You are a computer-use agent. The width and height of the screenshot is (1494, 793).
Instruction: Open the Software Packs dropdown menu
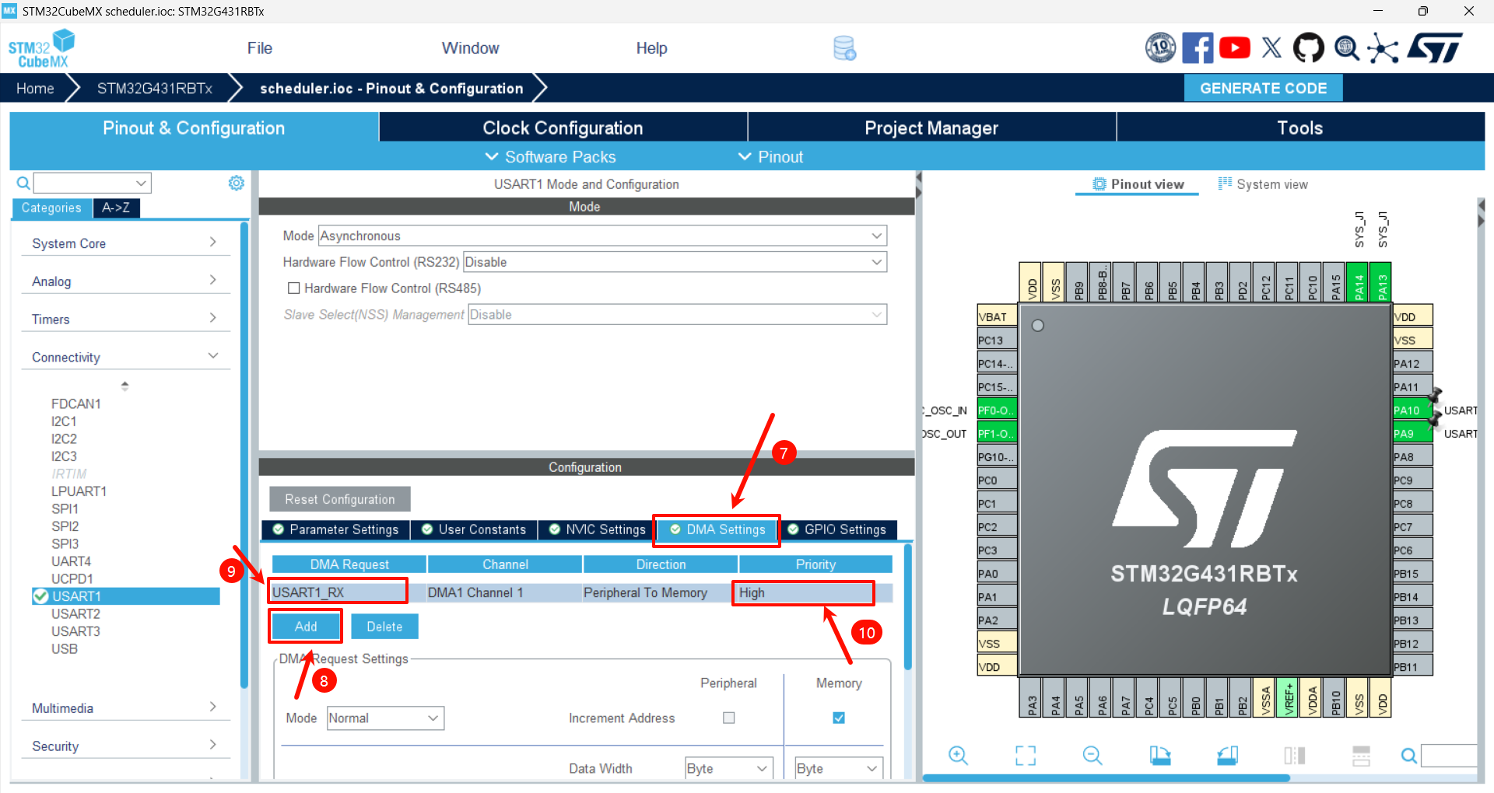551,157
